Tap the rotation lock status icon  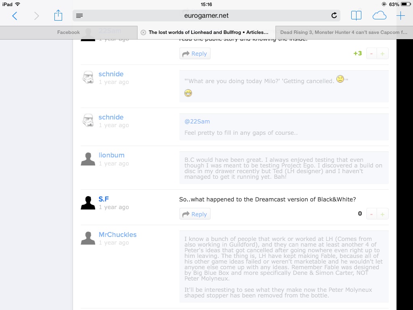[x=384, y=4]
